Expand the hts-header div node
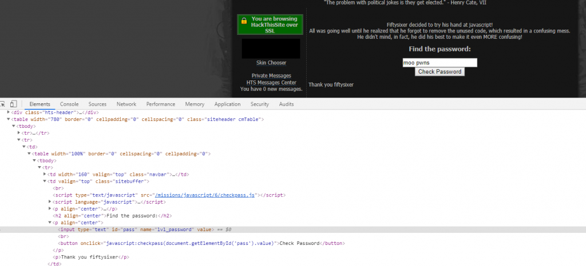 (x=9, y=112)
